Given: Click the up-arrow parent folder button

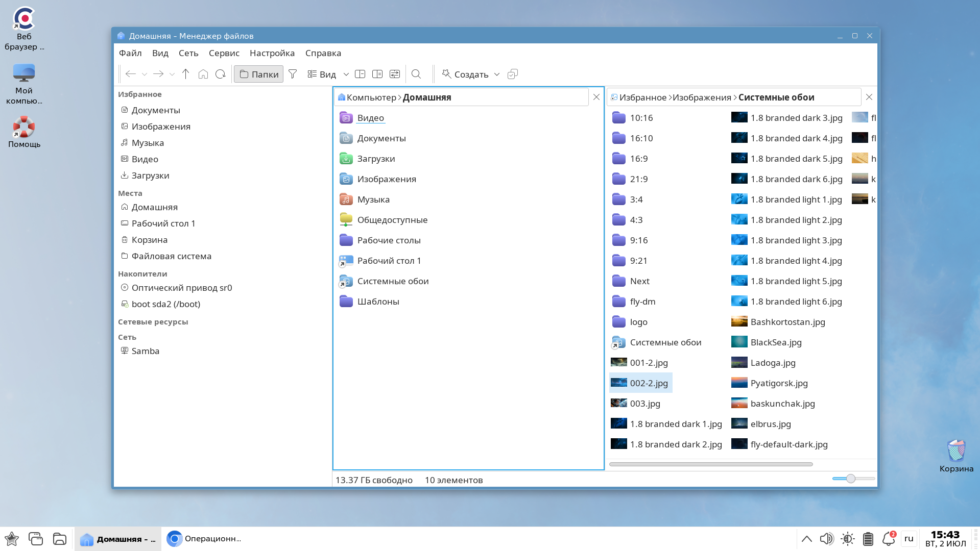Looking at the screenshot, I should 185,74.
